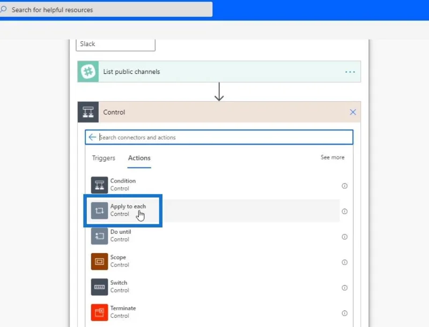Viewport: 429px width, 327px height.
Task: Click the back arrow in the search box
Action: [x=92, y=137]
